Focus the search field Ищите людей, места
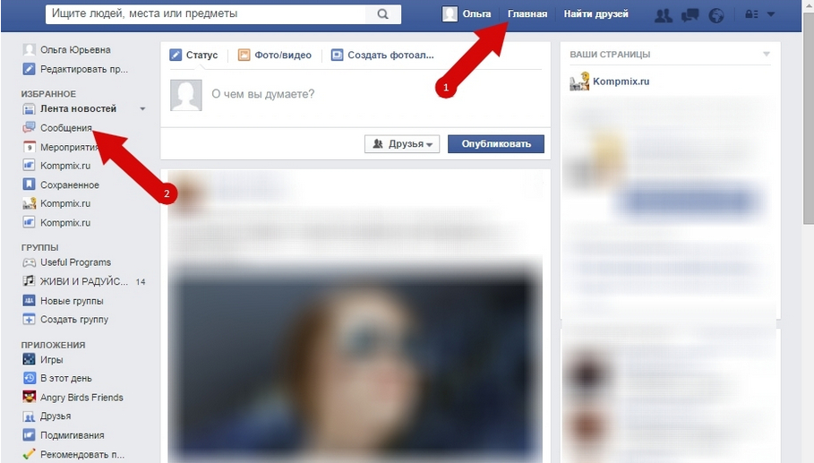The height and width of the screenshot is (463, 814). pyautogui.click(x=206, y=14)
